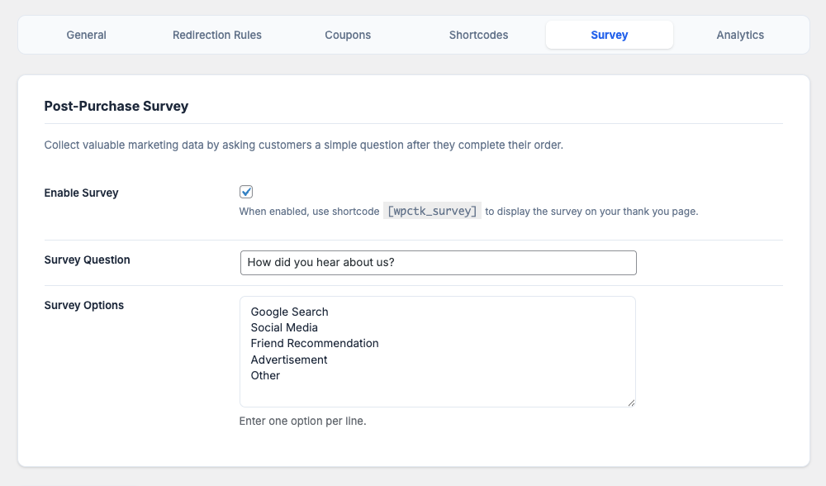
Task: Go to the Coupons tab
Action: pos(348,35)
